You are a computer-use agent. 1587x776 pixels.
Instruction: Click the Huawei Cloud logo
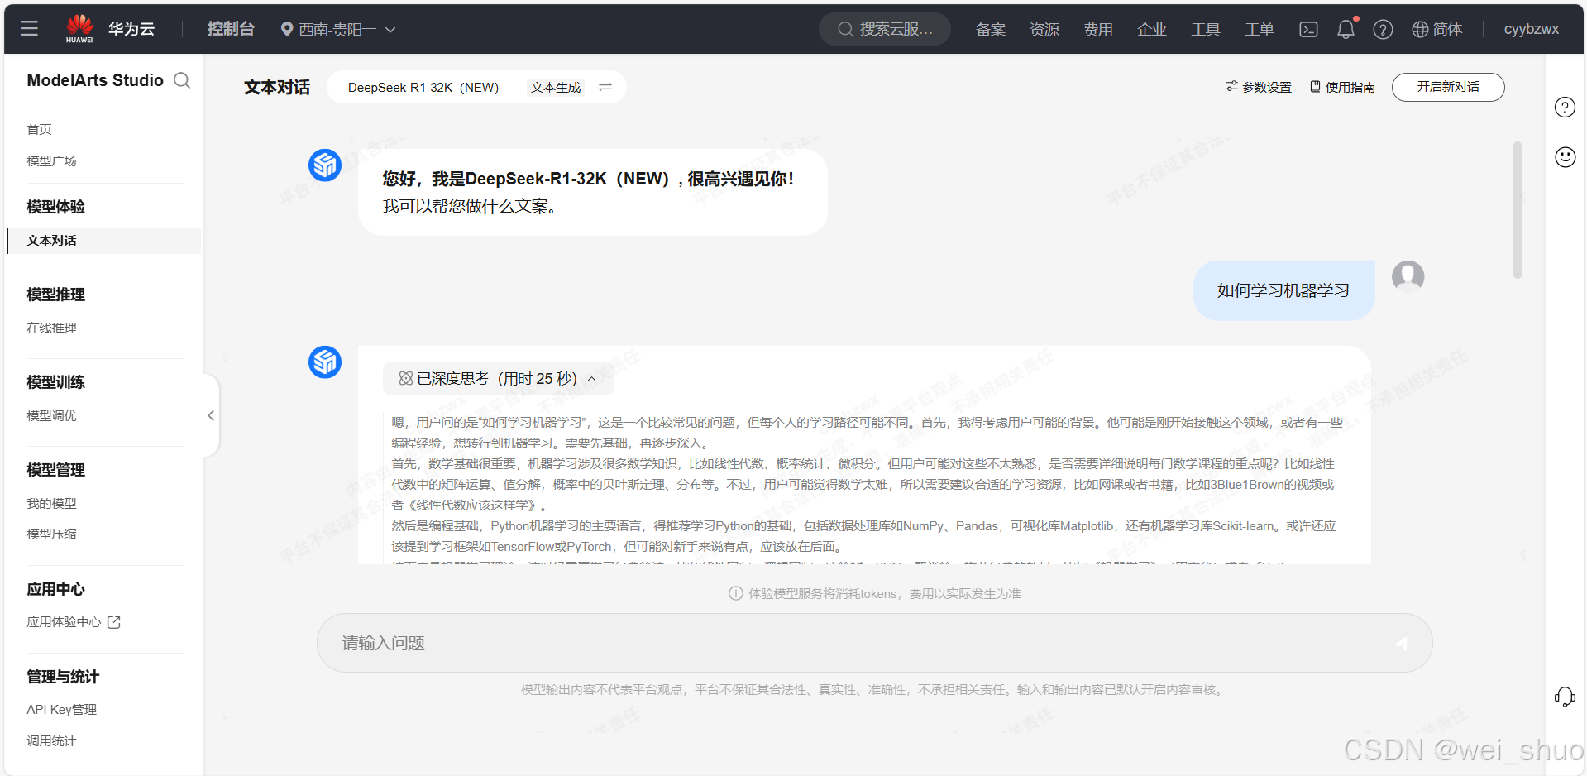click(x=110, y=29)
